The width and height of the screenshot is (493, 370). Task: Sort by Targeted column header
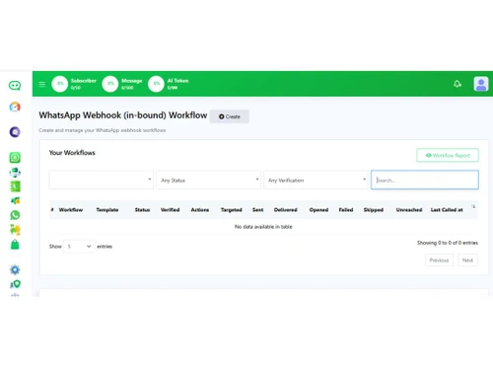(x=232, y=210)
